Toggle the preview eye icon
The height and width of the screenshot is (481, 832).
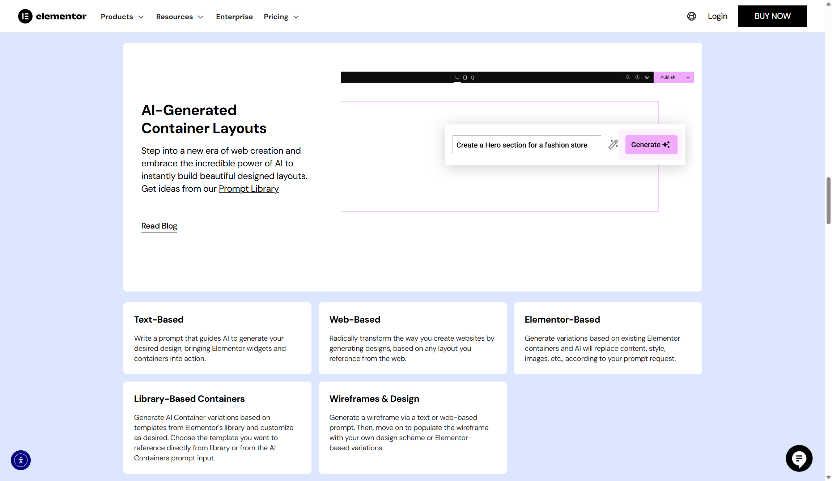(x=647, y=77)
